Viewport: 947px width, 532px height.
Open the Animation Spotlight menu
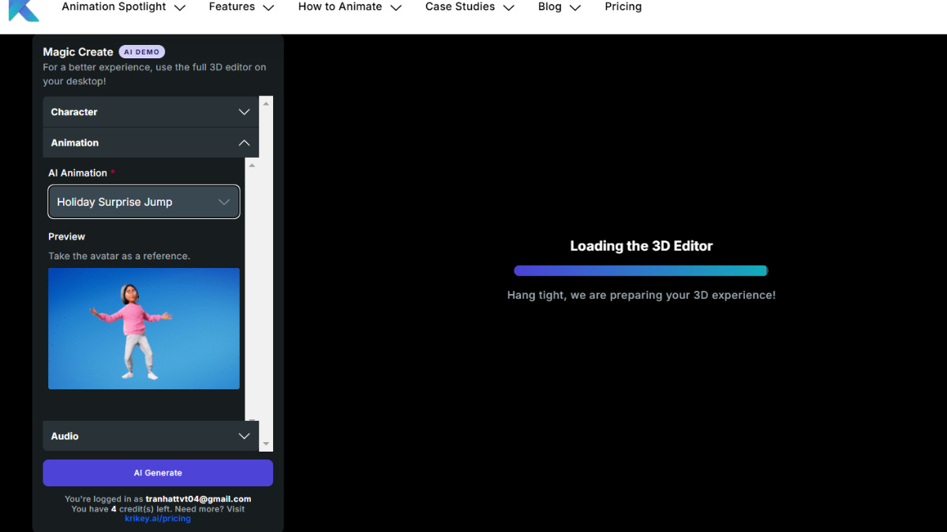tap(123, 7)
